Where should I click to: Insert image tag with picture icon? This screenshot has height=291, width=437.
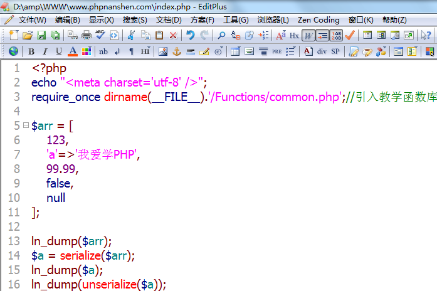pyautogui.click(x=163, y=51)
